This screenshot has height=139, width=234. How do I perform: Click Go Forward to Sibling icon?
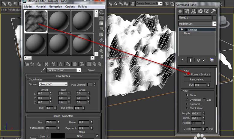pos(100,64)
